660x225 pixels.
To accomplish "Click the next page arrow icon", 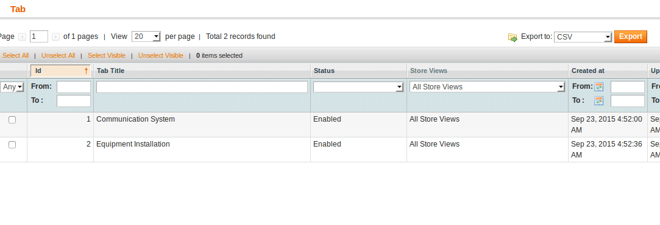I will coord(55,37).
